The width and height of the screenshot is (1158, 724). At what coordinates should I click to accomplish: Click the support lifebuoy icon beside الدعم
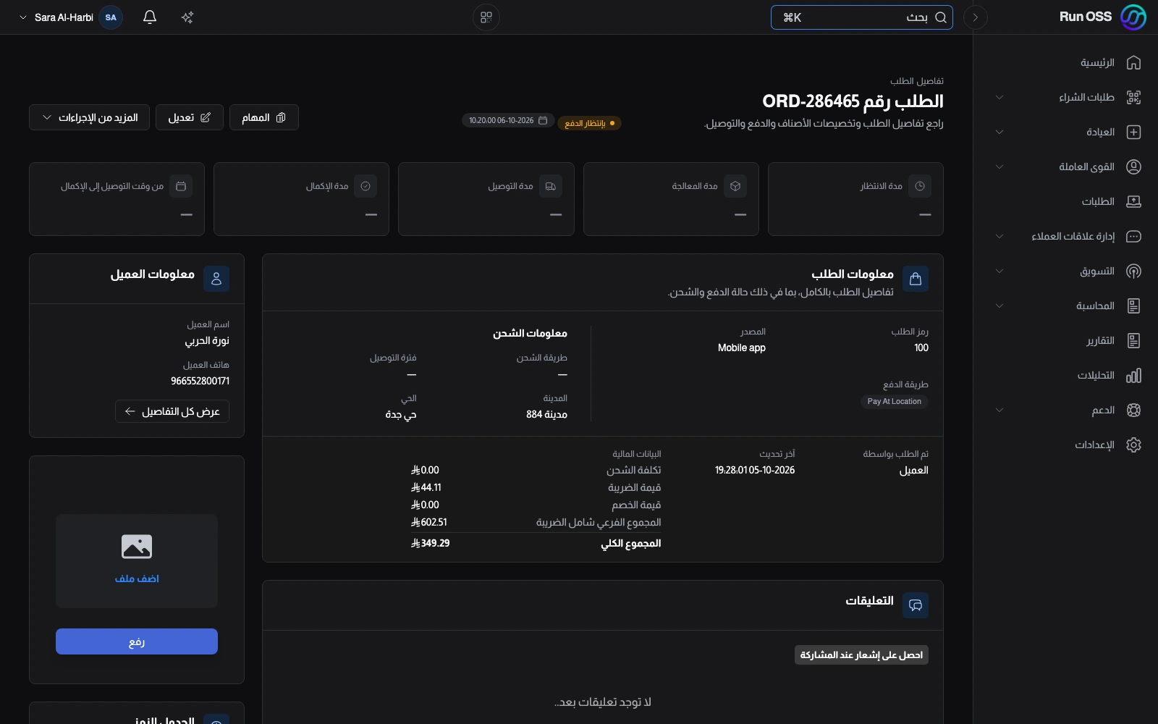click(x=1133, y=410)
